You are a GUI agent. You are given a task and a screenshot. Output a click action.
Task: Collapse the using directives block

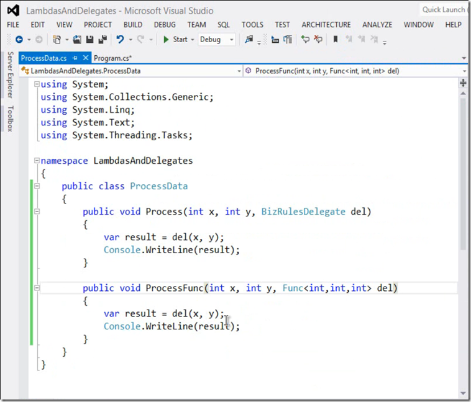[x=37, y=84]
